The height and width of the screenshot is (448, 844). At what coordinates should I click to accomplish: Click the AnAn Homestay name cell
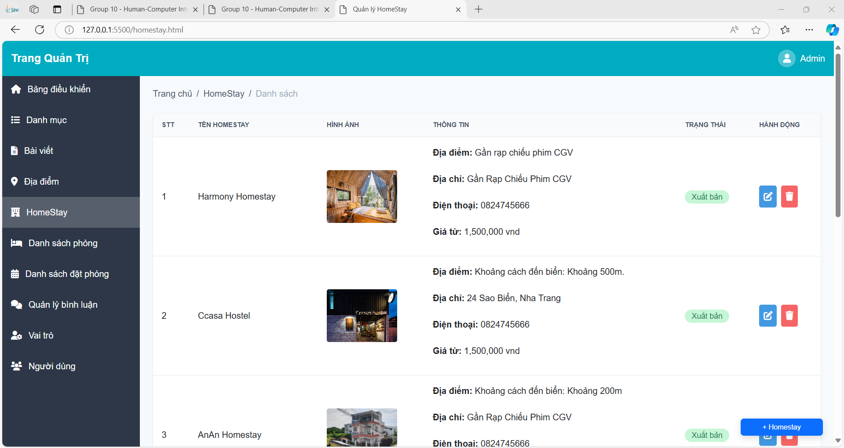coord(230,435)
